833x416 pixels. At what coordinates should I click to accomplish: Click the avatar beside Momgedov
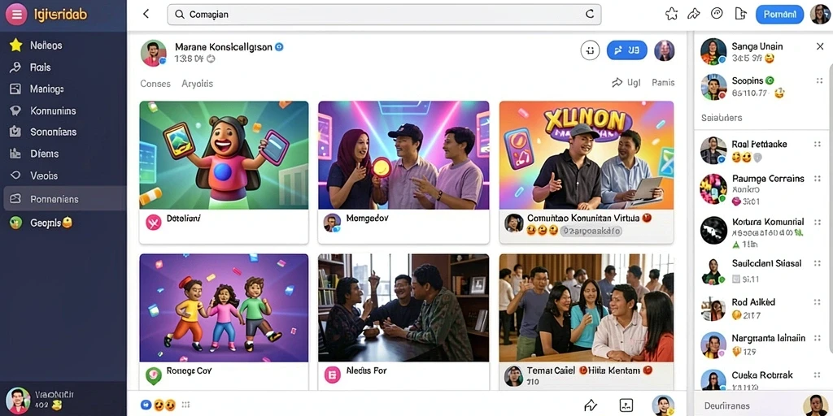tap(332, 223)
